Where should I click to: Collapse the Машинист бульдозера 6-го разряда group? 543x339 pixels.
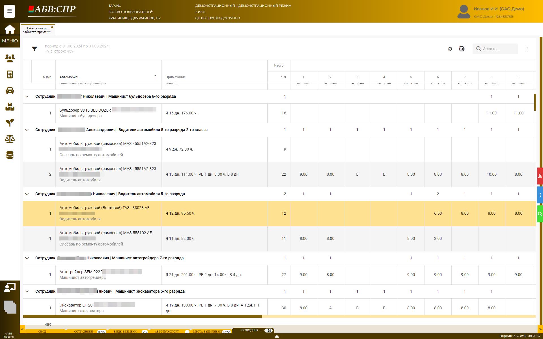pyautogui.click(x=27, y=97)
